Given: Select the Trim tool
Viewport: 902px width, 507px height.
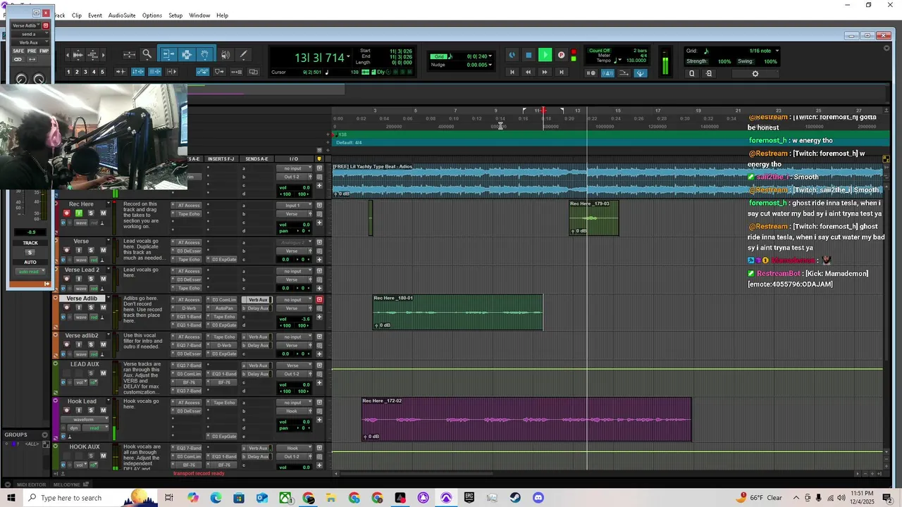Looking at the screenshot, I should point(168,54).
